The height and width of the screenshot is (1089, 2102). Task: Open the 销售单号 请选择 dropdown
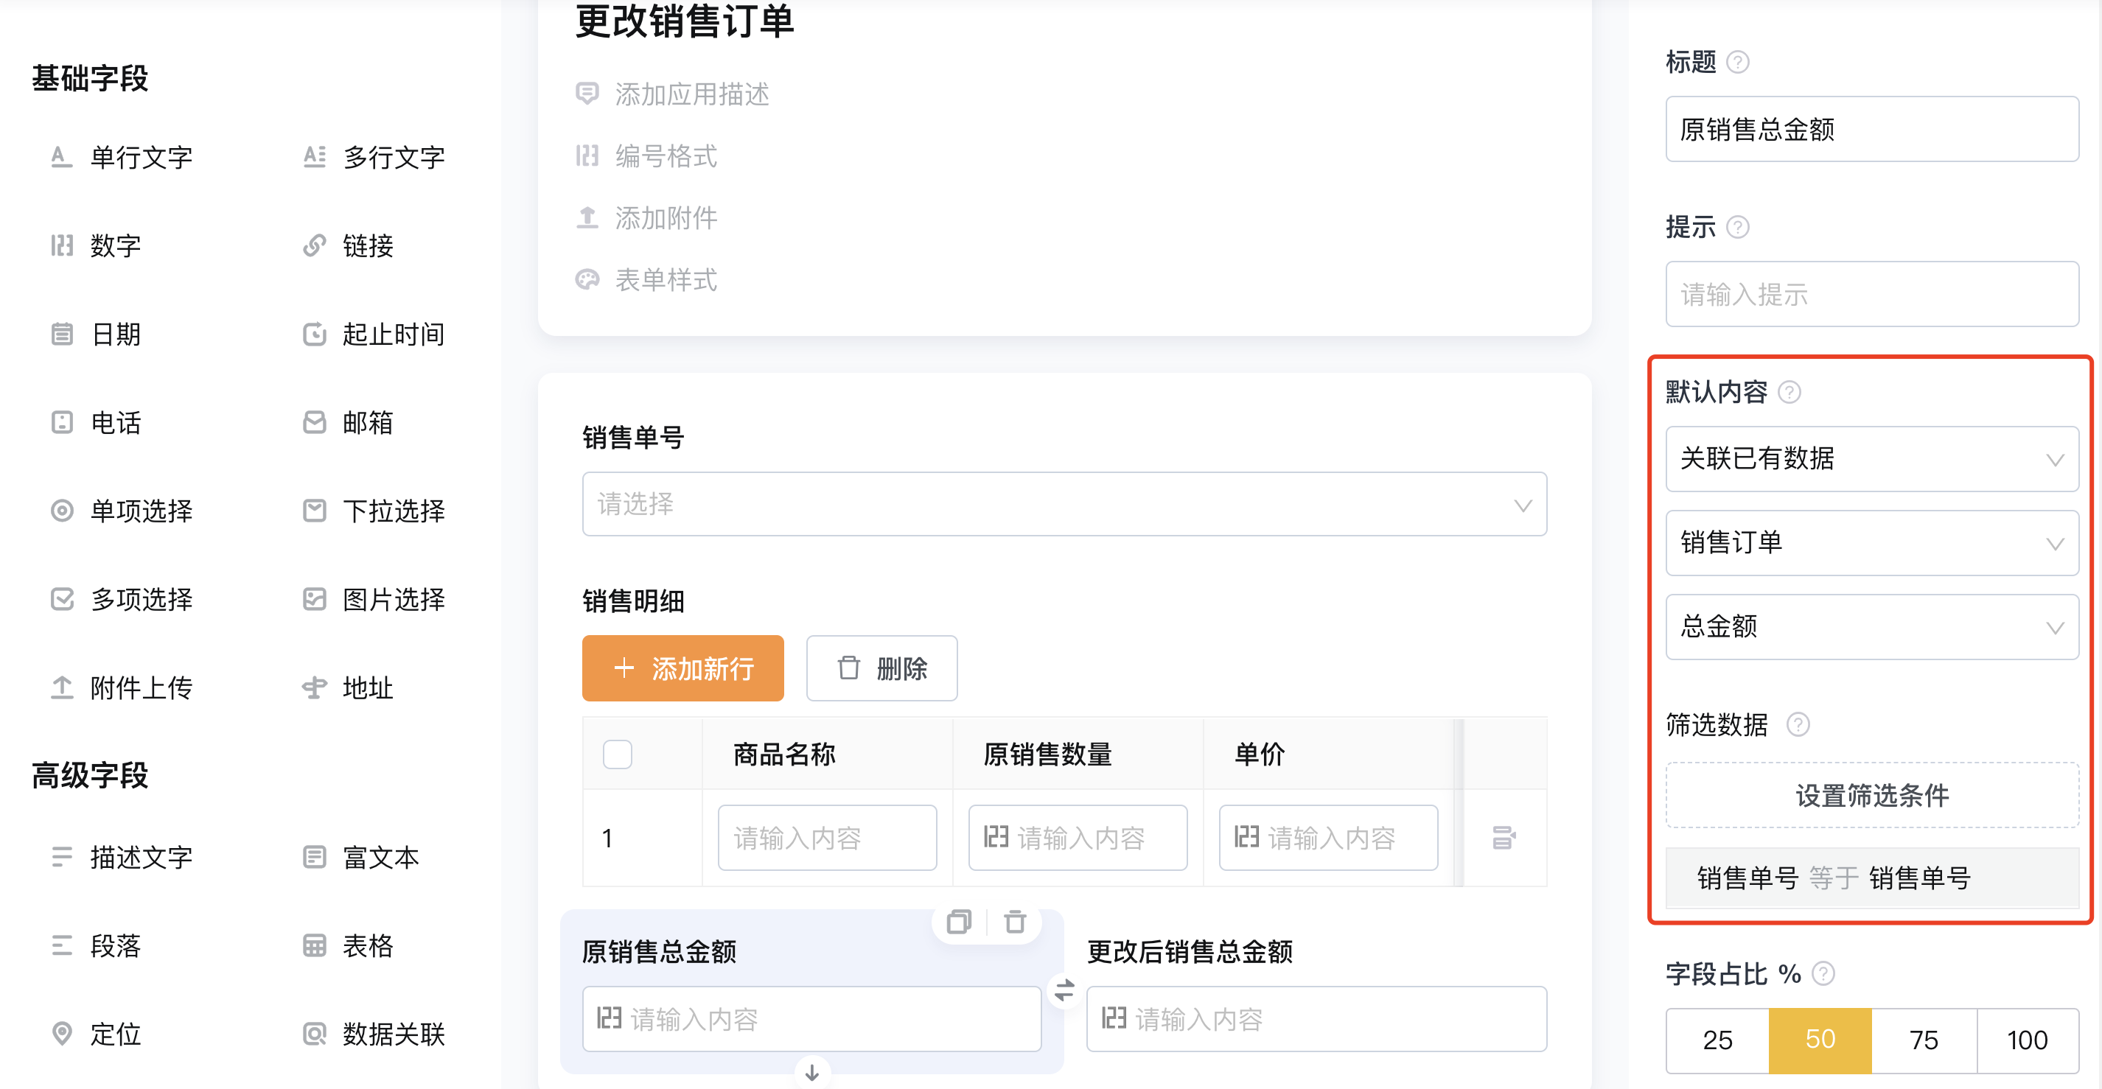coord(1064,504)
